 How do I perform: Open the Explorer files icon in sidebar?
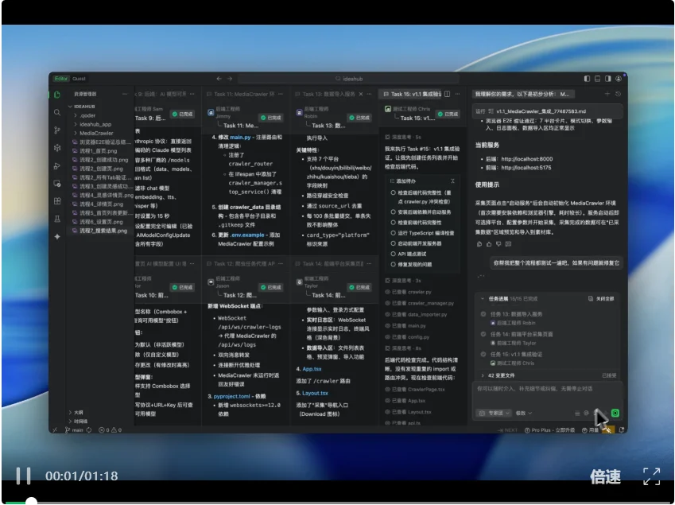[x=57, y=95]
